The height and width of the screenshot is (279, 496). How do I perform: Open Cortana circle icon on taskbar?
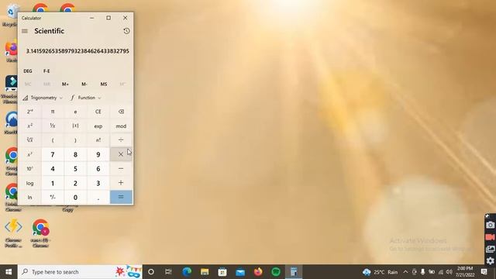[x=151, y=272]
